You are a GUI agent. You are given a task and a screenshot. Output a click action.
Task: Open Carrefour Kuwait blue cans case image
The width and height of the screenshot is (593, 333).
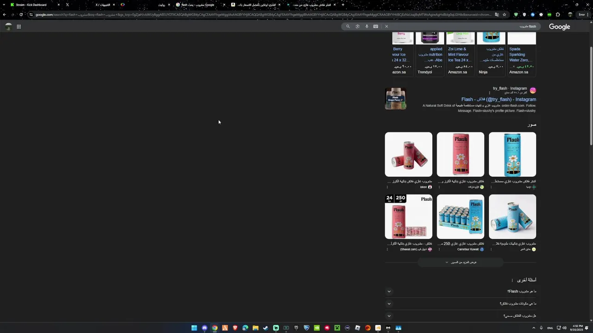pyautogui.click(x=461, y=216)
